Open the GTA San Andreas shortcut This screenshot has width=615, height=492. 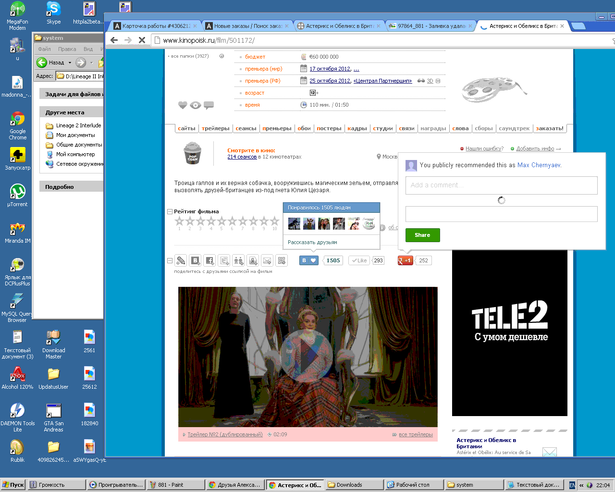tap(54, 418)
